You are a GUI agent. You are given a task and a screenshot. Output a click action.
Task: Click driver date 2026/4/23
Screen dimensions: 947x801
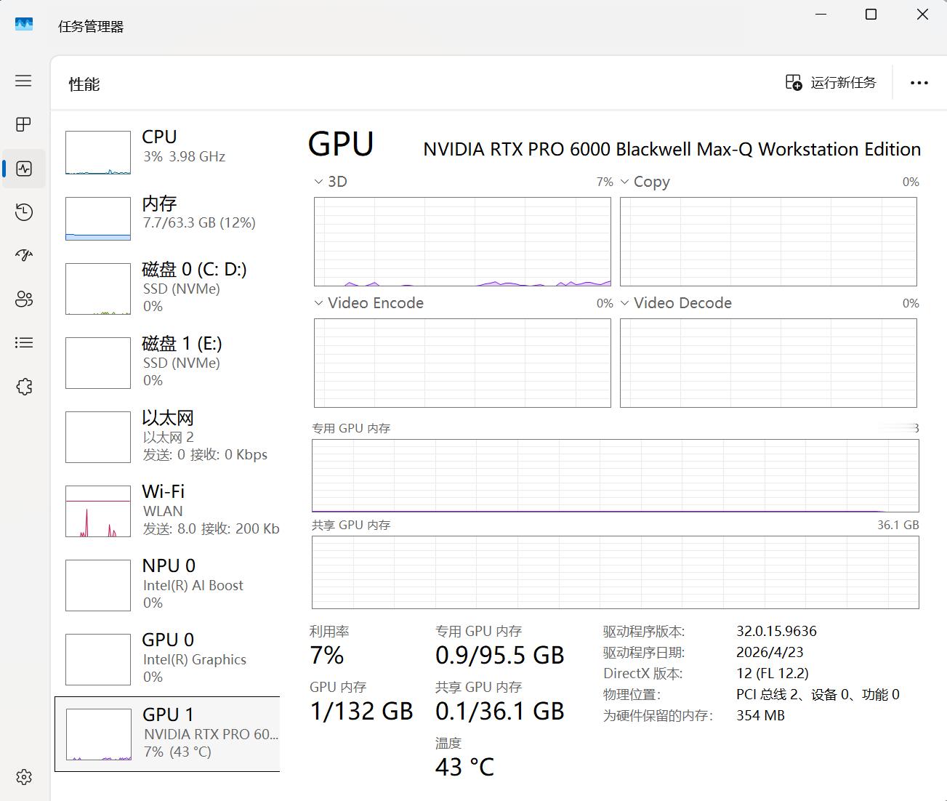(x=770, y=652)
